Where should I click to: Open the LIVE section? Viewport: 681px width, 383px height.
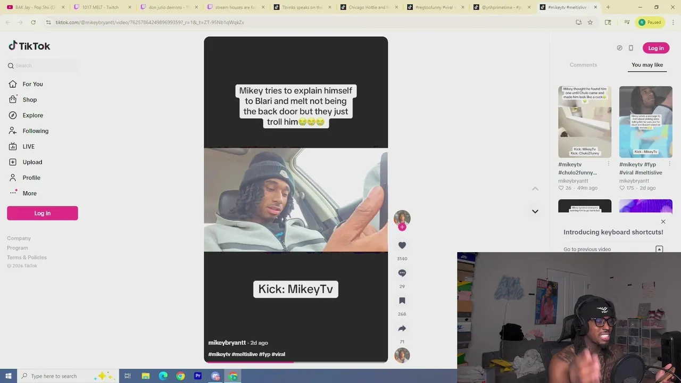(29, 146)
